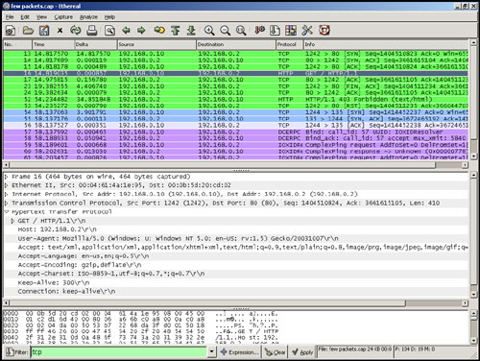Image resolution: width=480 pixels, height=361 pixels.
Task: Click the Expression... button
Action: click(x=240, y=352)
